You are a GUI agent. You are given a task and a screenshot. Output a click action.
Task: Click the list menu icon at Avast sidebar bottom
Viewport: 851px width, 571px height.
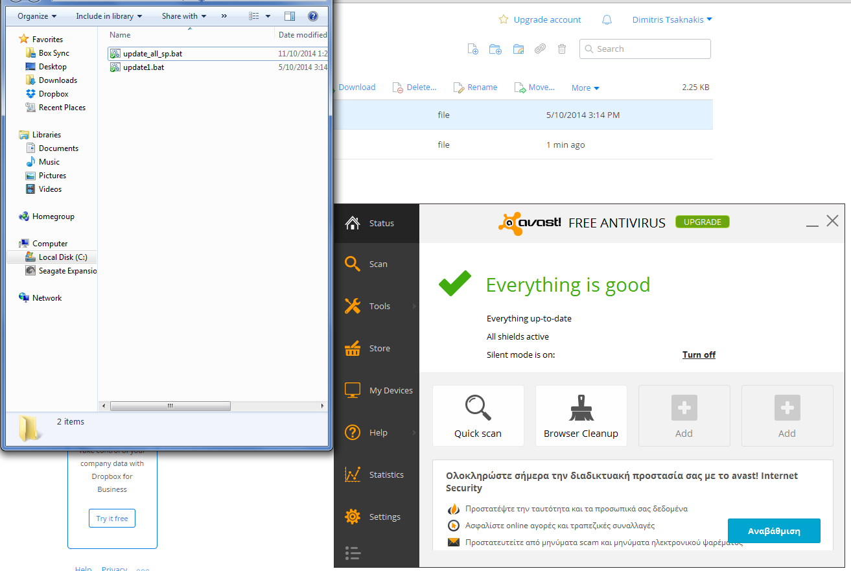(x=352, y=553)
